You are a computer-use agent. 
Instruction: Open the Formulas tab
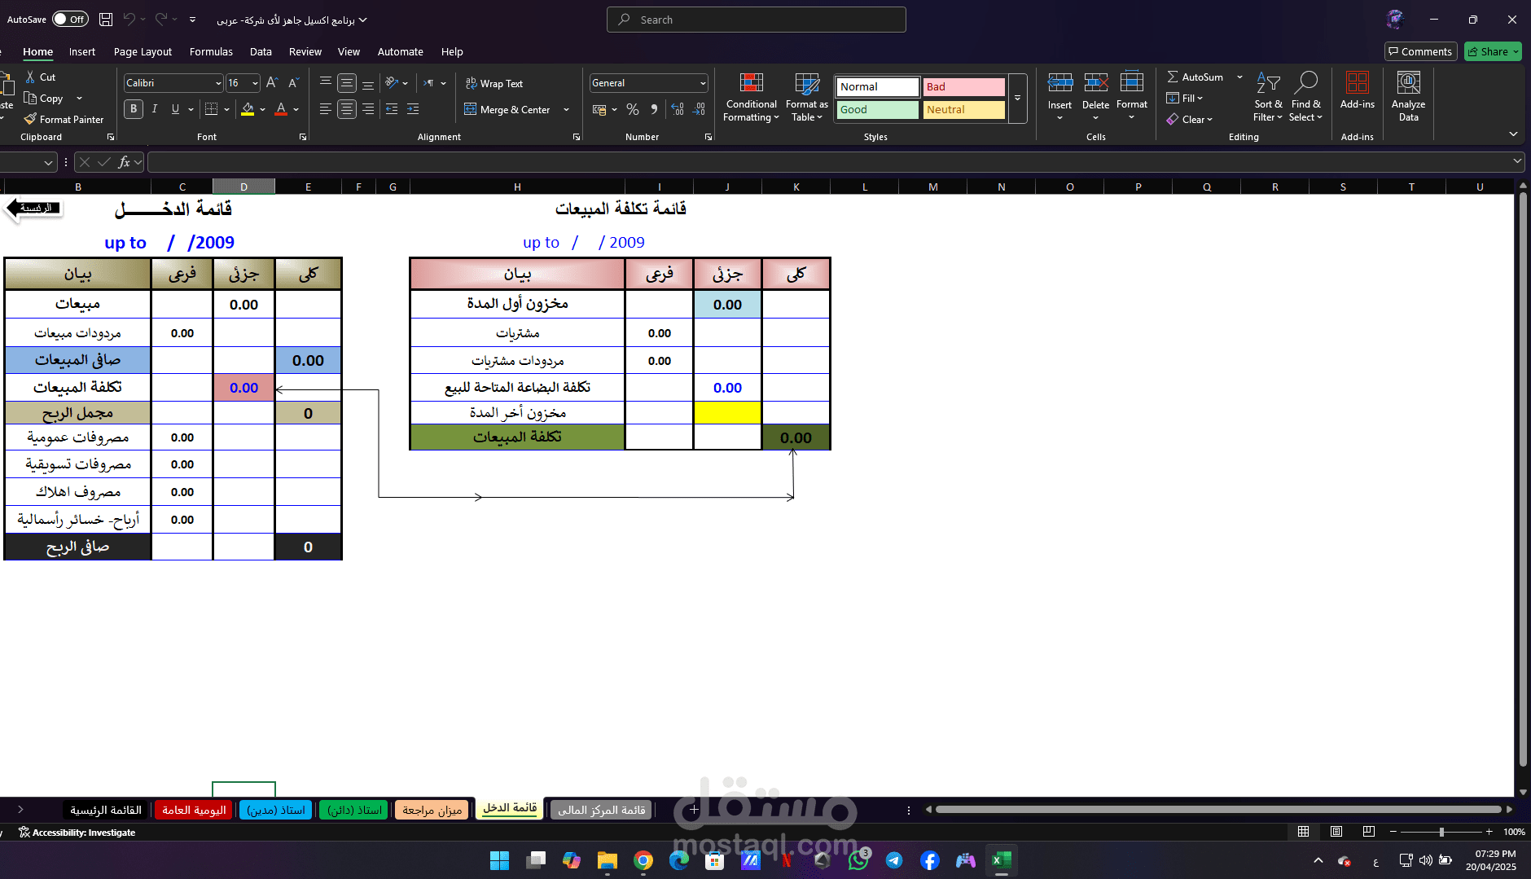point(211,51)
